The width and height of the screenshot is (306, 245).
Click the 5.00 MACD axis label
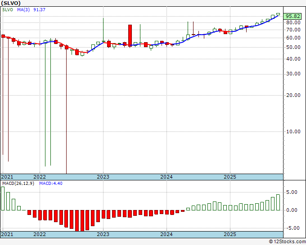tap(292, 192)
